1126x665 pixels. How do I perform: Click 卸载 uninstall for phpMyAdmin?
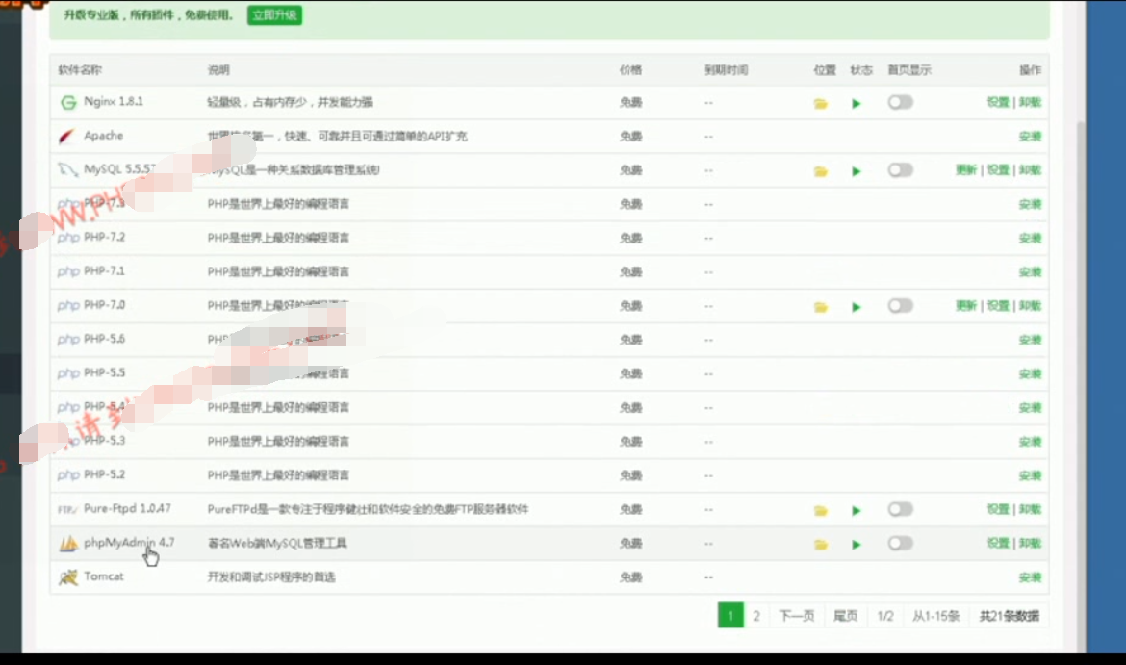(1030, 543)
